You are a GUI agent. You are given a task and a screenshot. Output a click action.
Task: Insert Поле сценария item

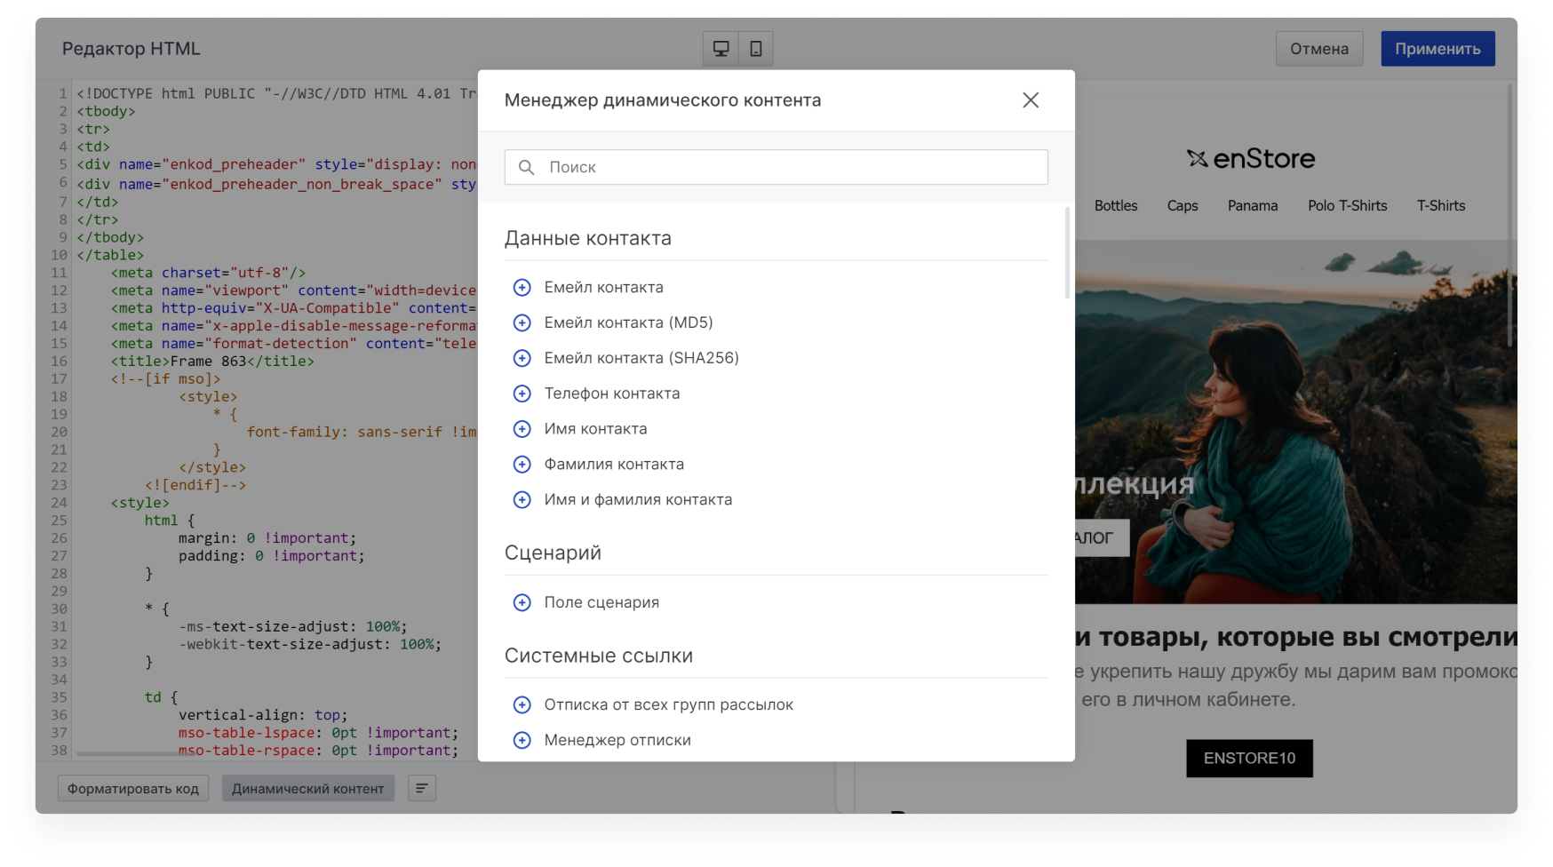pyautogui.click(x=602, y=602)
